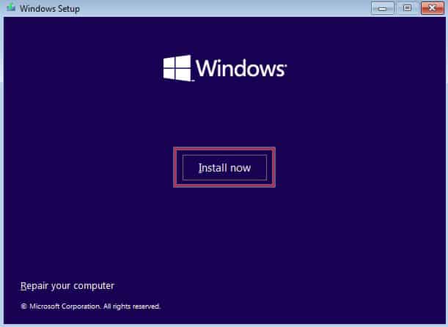Click the Windows wordmark text
This screenshot has width=448, height=327.
pos(239,68)
